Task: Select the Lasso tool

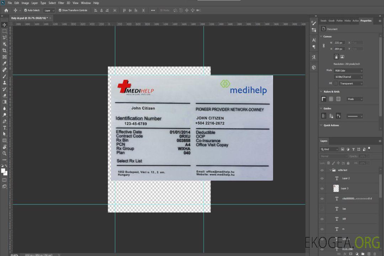Action: point(4,37)
